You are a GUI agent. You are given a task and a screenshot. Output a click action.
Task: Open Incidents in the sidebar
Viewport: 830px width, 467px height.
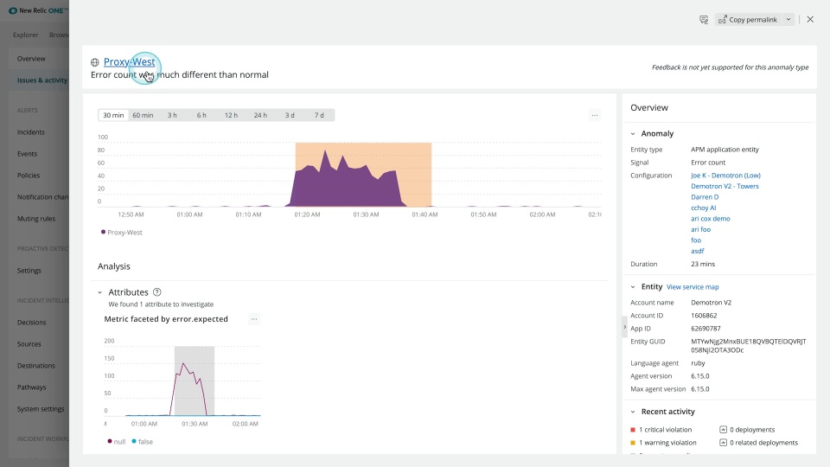(x=31, y=132)
